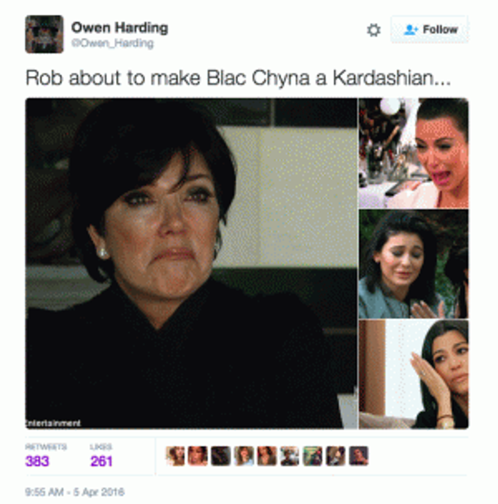Viewport: 498px width, 504px height.
Task: Open the 9:55 AM tweet timestamp
Action: coord(75,492)
